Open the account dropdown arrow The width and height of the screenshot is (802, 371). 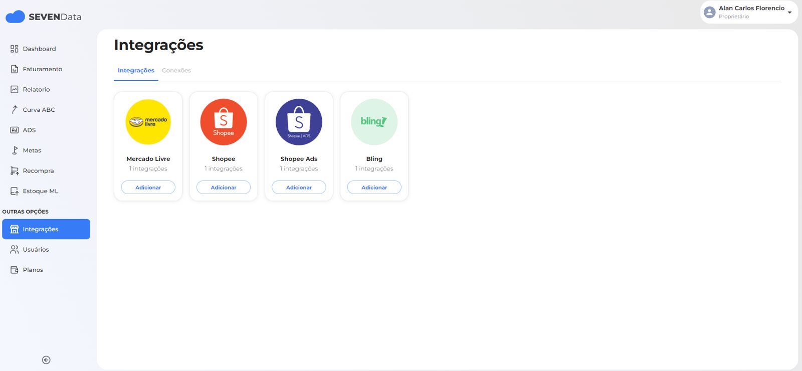pyautogui.click(x=789, y=13)
